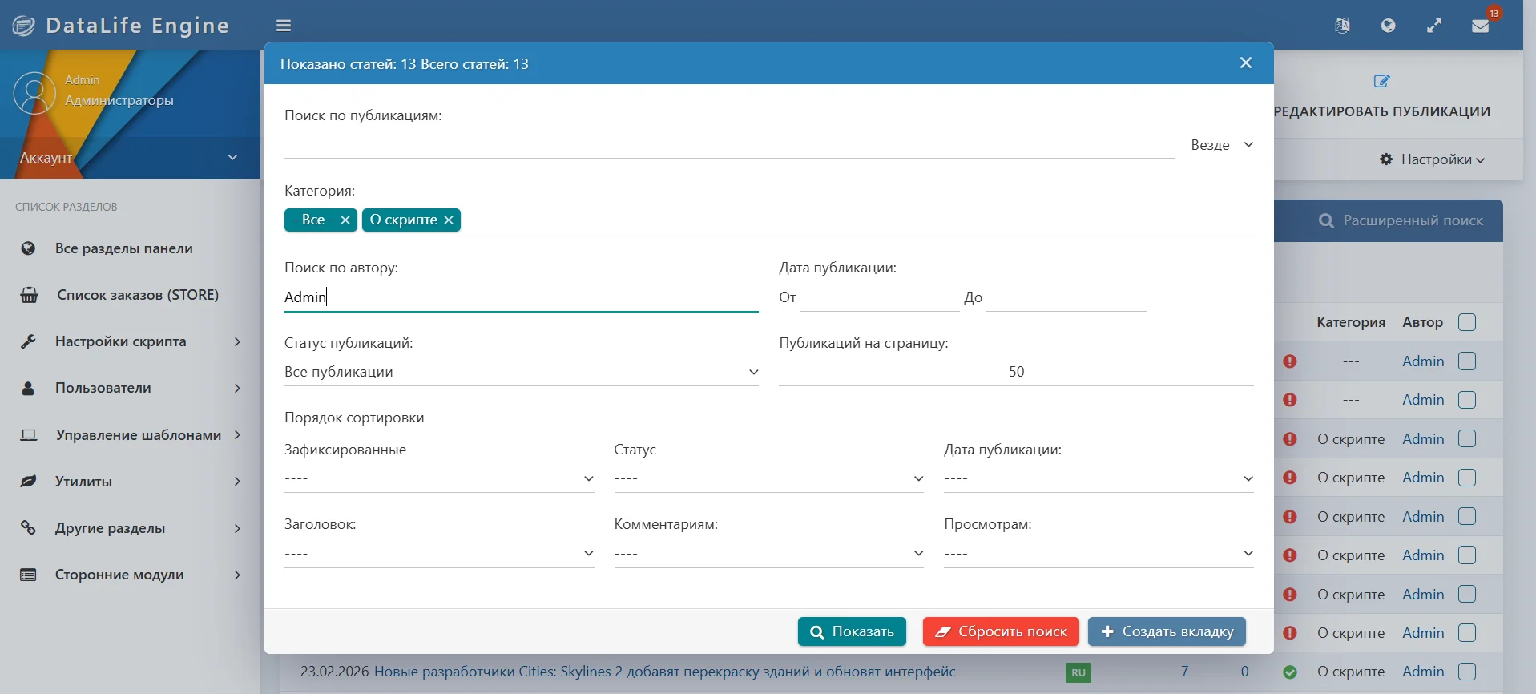Click the 'Публикаций на страницу' field showing 50

1016,372
